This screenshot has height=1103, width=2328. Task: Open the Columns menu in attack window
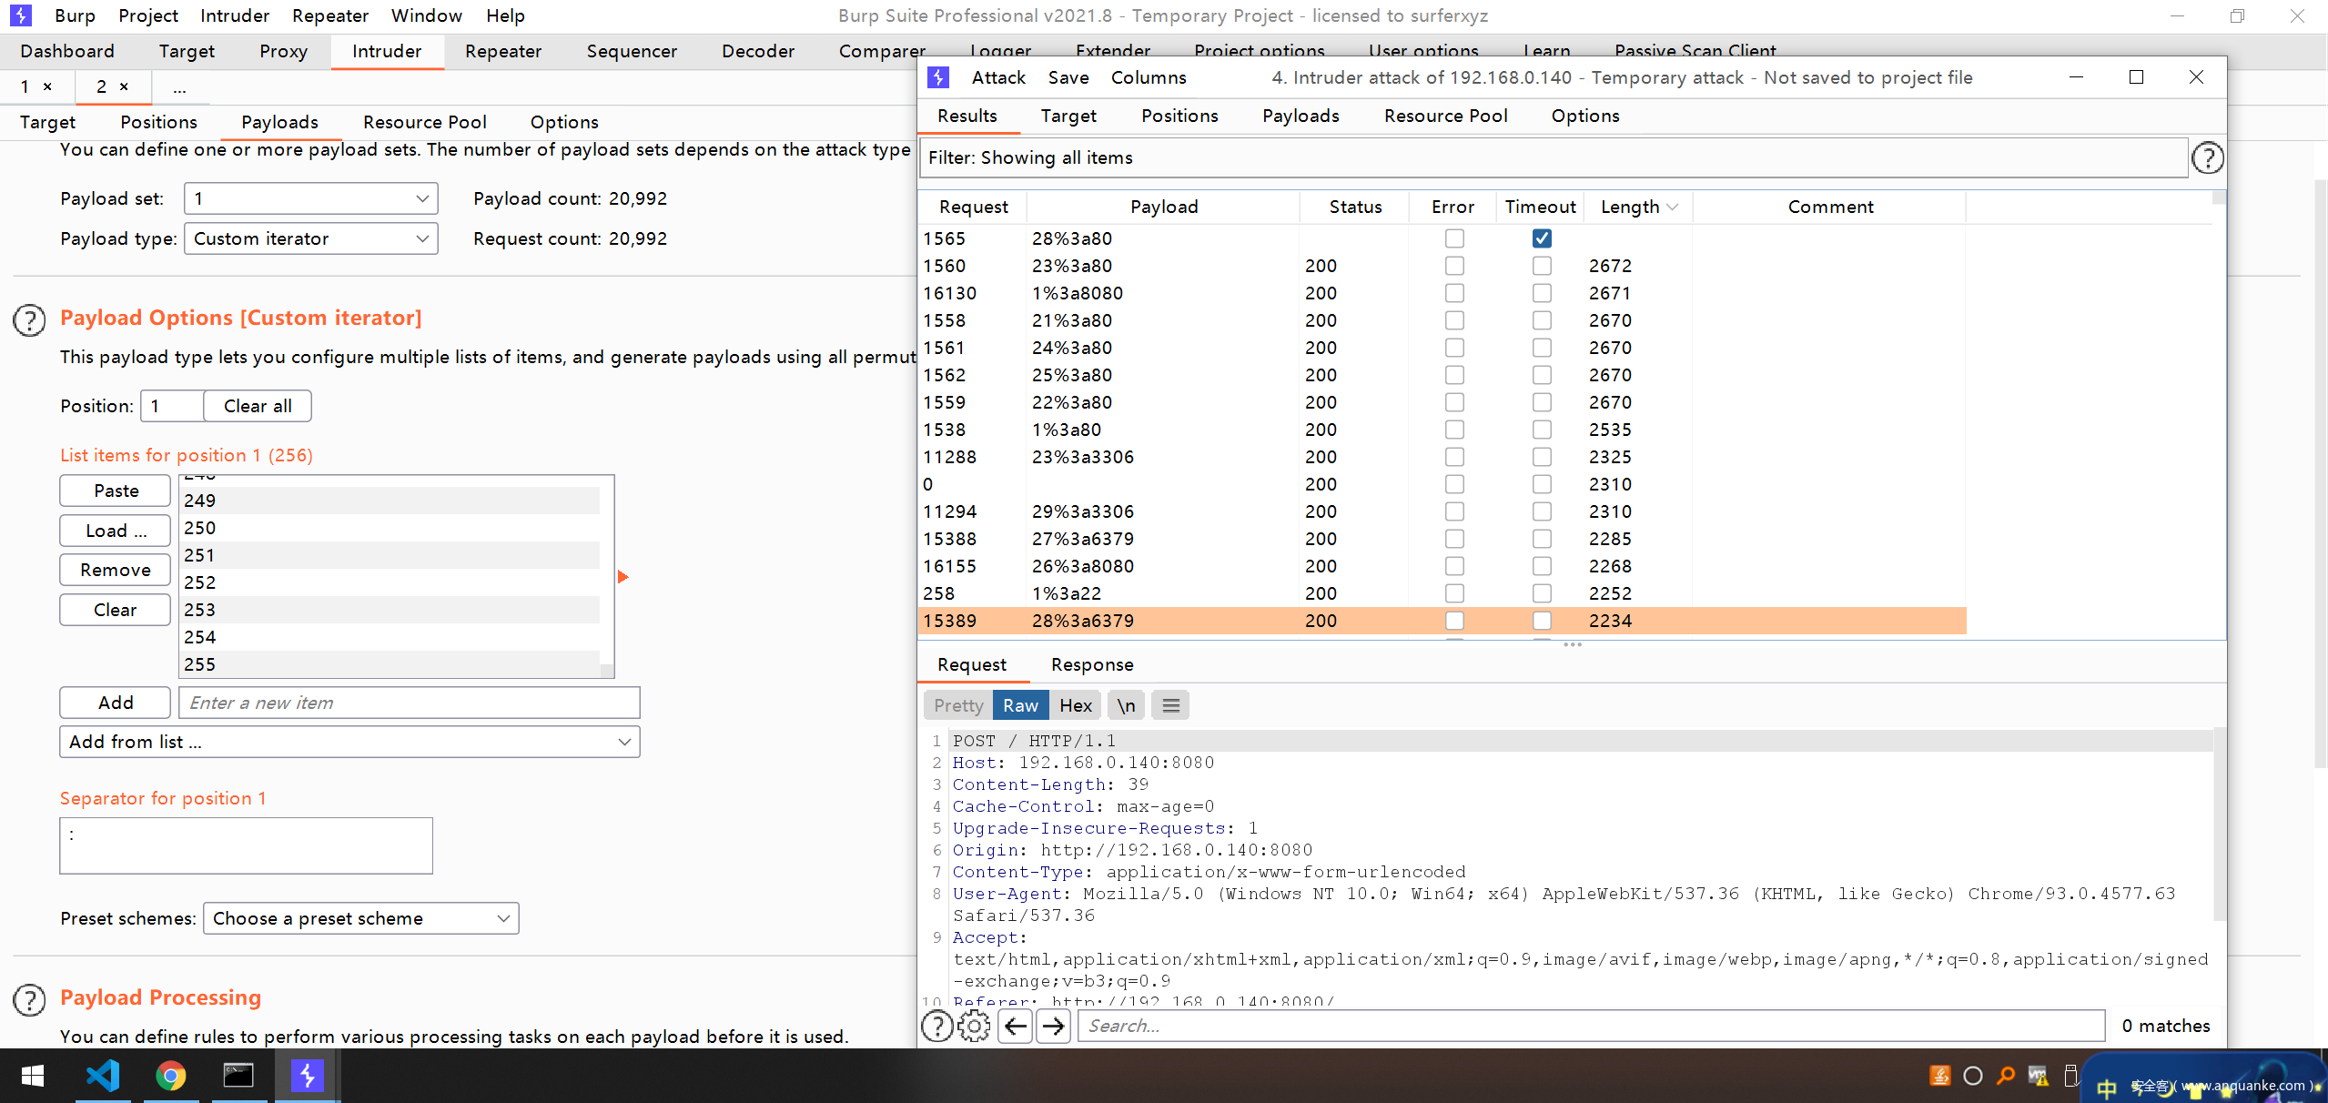click(x=1148, y=77)
